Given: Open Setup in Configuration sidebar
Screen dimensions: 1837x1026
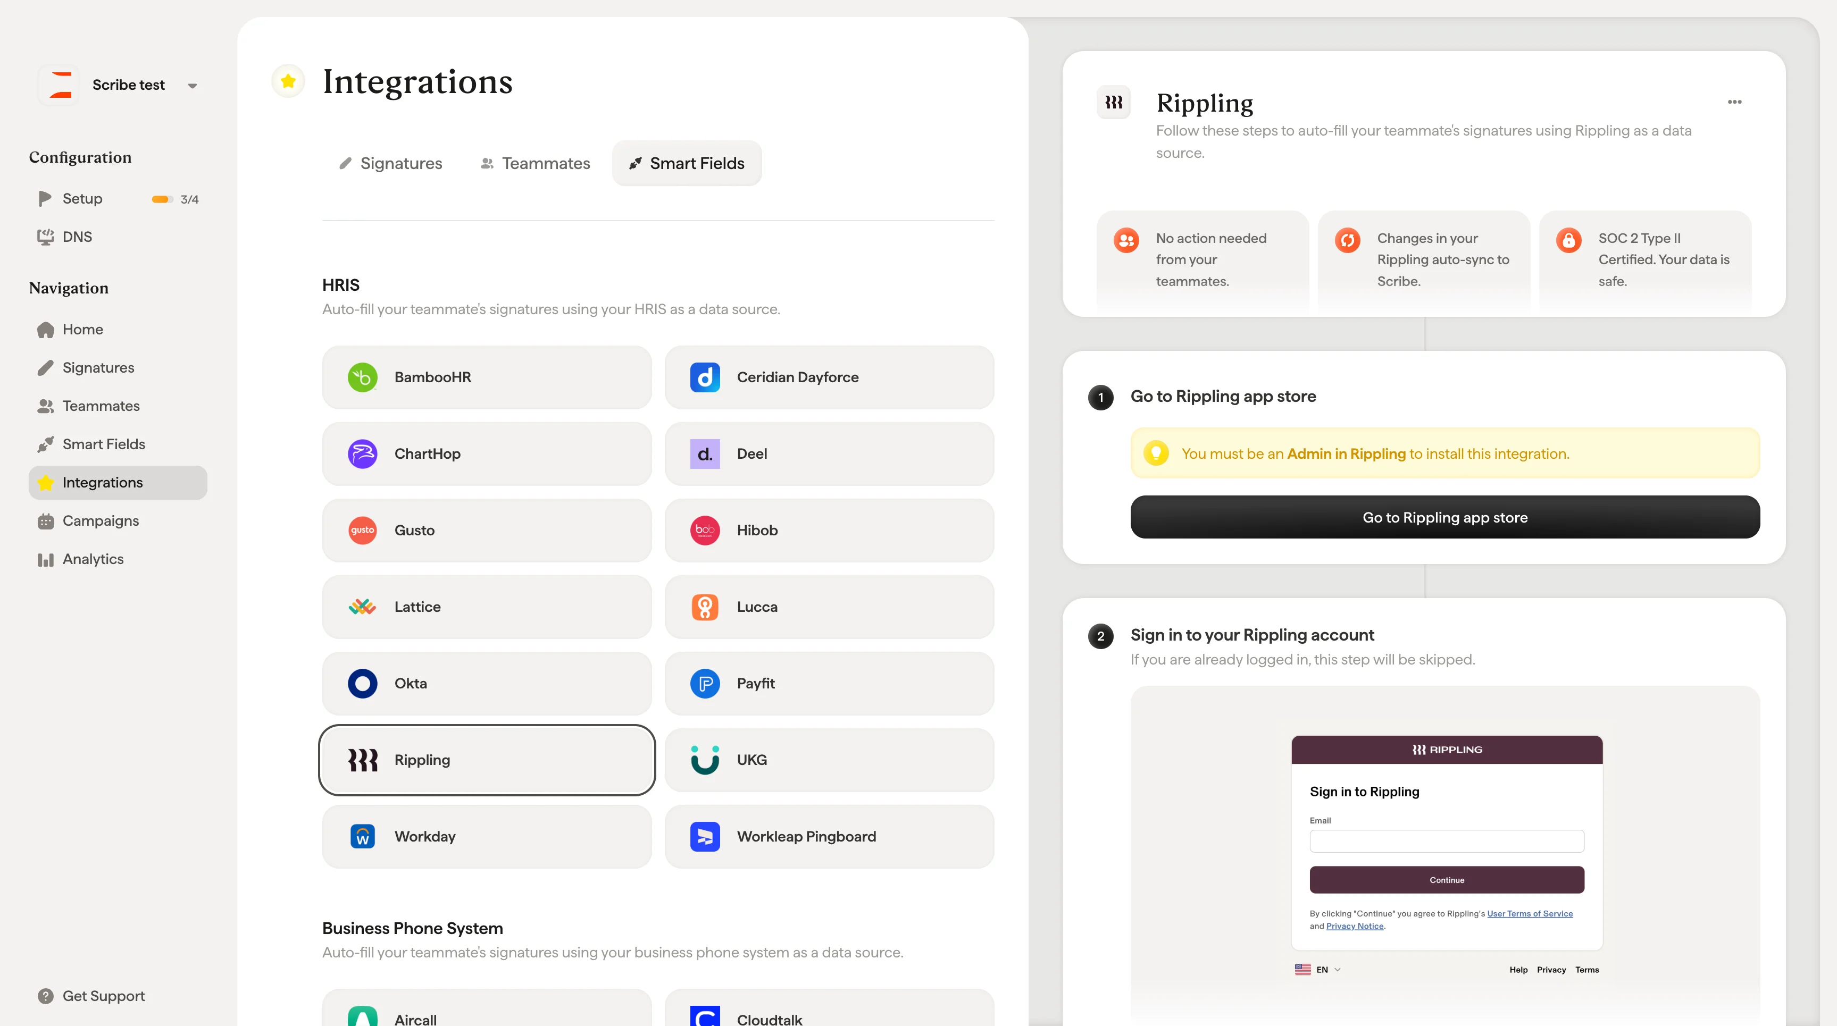Looking at the screenshot, I should [x=118, y=198].
